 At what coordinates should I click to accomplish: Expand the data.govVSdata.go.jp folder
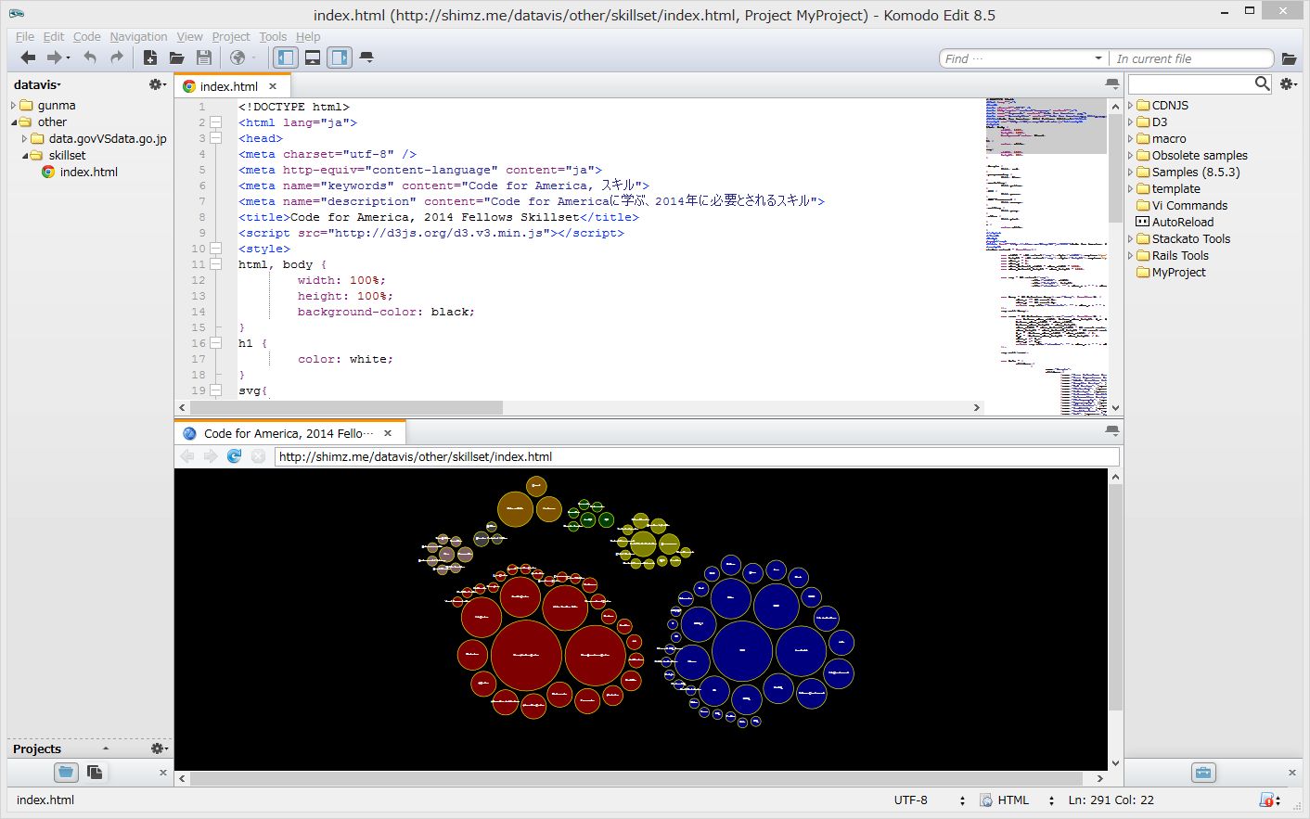(x=25, y=139)
